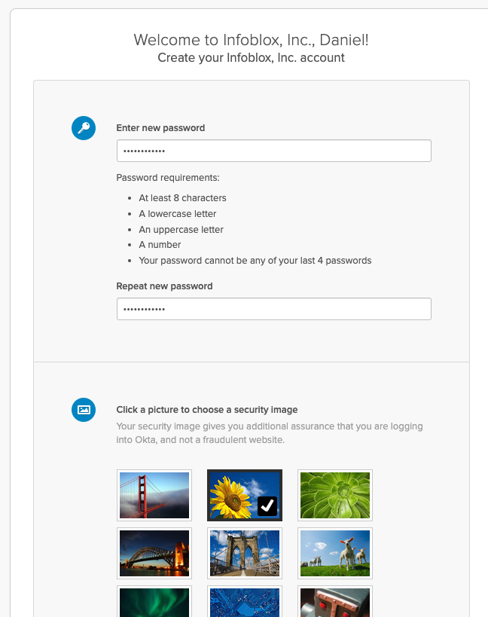Pick the green succulent plant image
The image size is (488, 617).
click(x=335, y=496)
